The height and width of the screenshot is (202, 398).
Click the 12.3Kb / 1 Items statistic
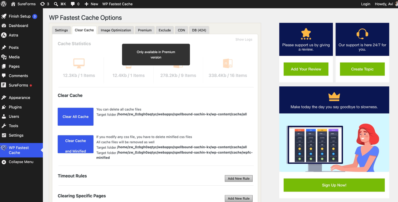(x=79, y=76)
